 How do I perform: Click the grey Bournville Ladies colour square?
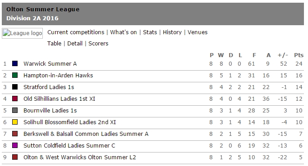point(15,110)
